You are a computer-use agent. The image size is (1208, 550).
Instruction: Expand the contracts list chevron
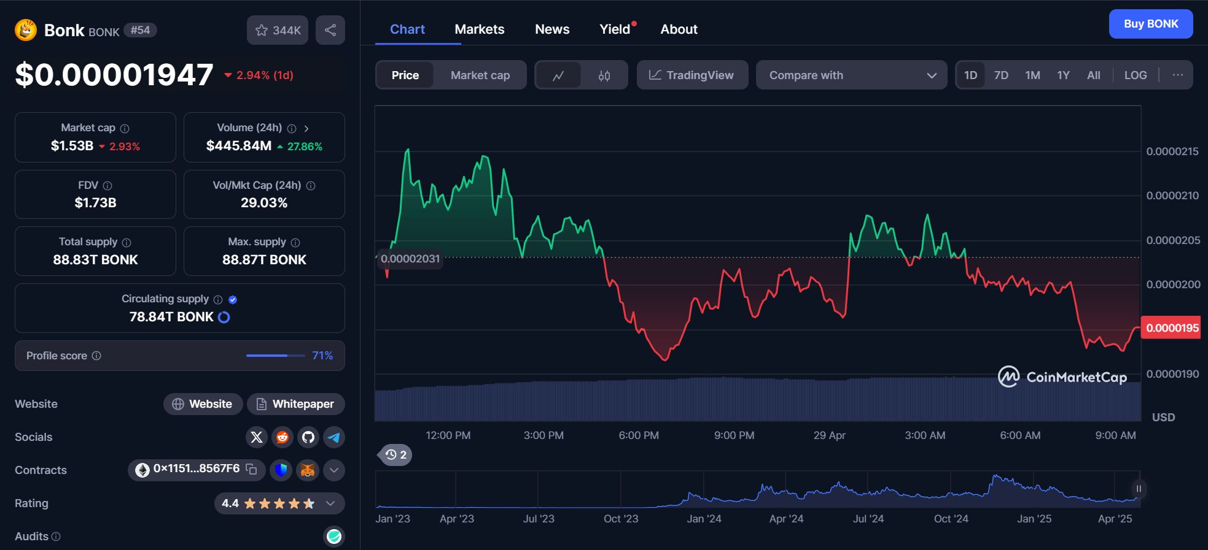[333, 470]
